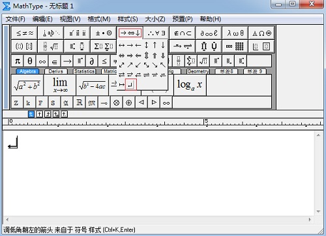Open the miscellaneous symbols palette (∂∞ℓ)
The height and width of the screenshot is (236, 326).
click(x=209, y=33)
